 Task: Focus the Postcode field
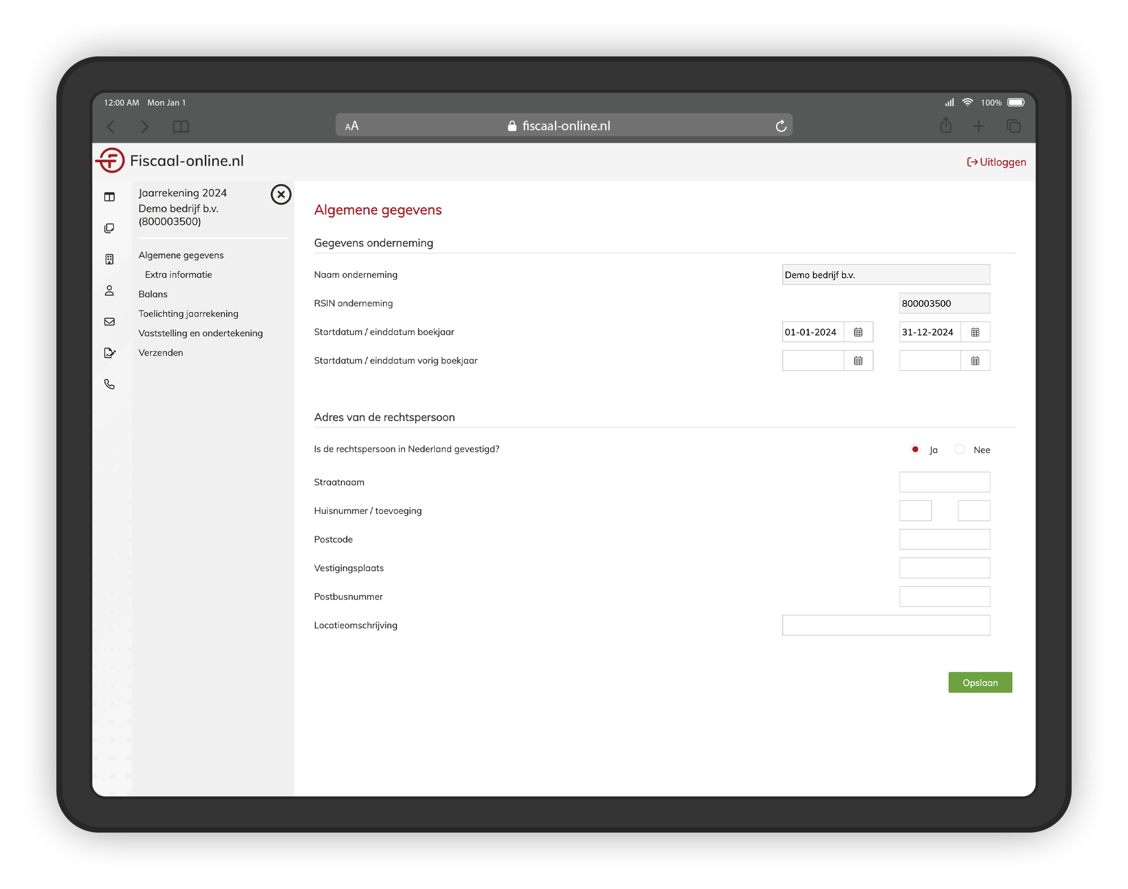944,540
